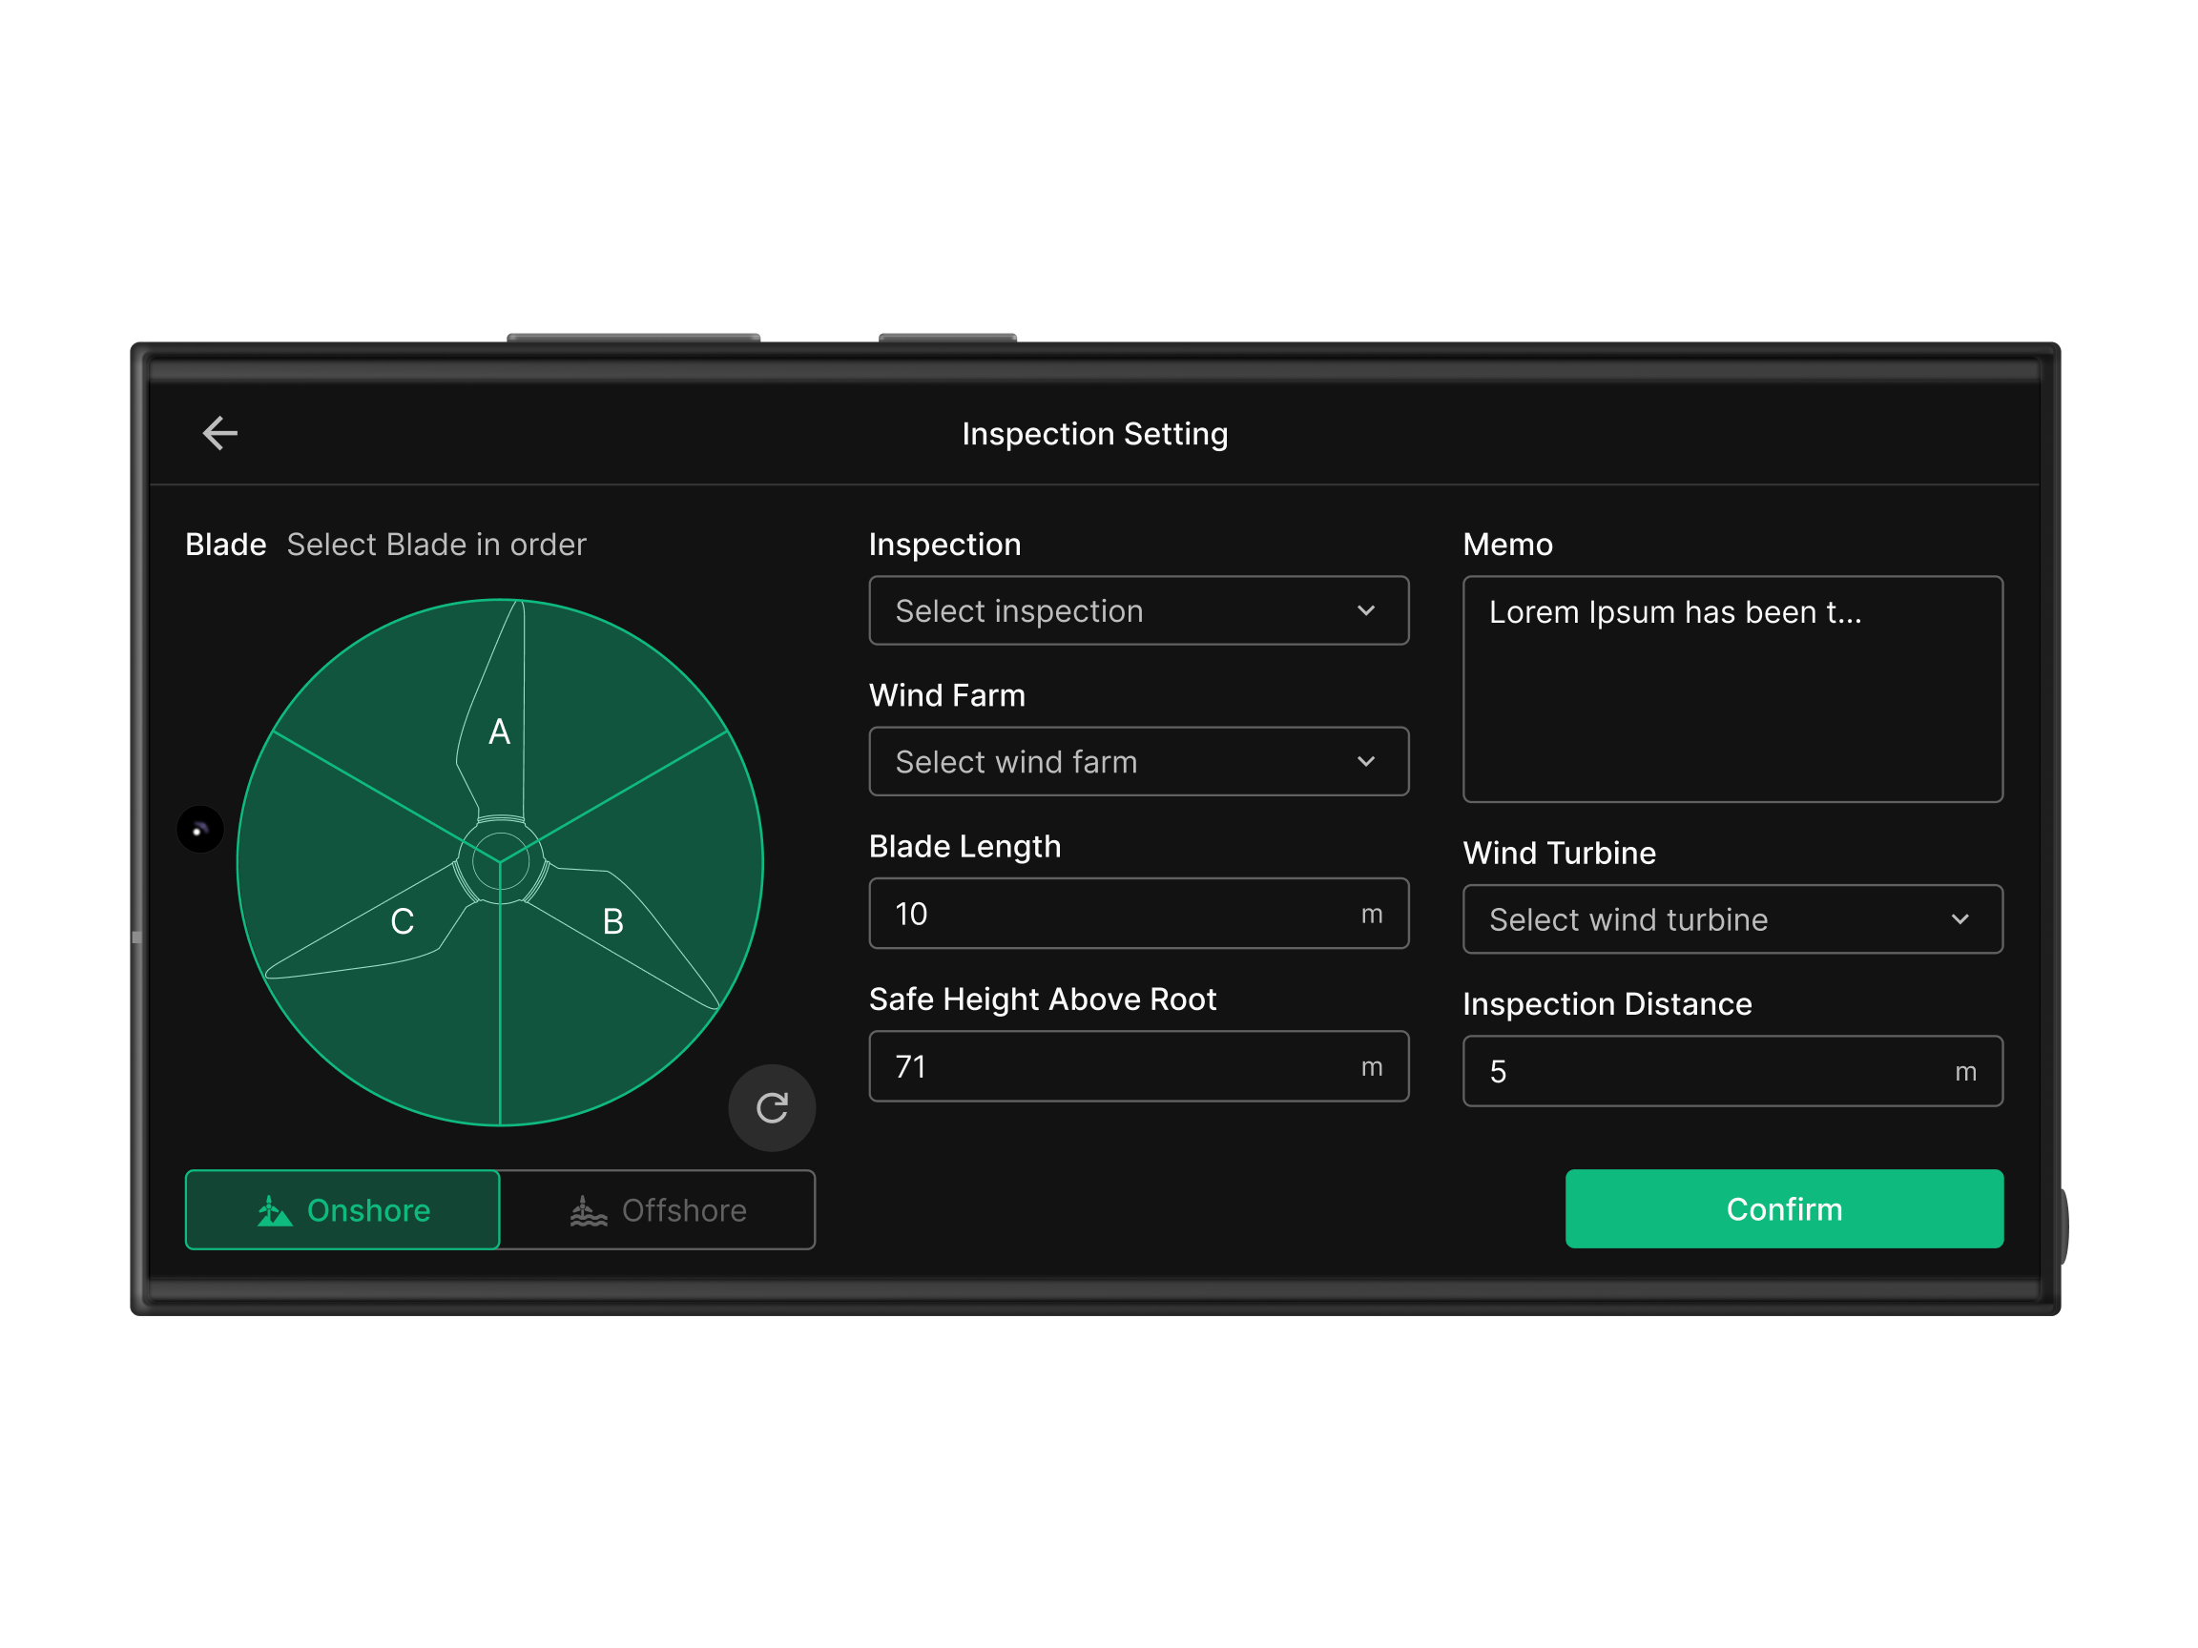The width and height of the screenshot is (2198, 1648).
Task: Open the Select inspection dropdown
Action: click(x=1139, y=611)
